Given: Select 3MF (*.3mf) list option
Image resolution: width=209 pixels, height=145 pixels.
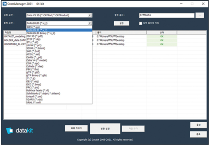Looking at the screenshot, I should 59,51.
